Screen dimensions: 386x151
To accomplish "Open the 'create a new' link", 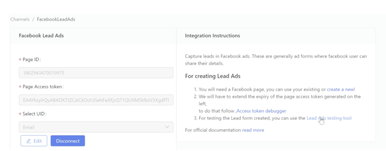I will 340,90.
